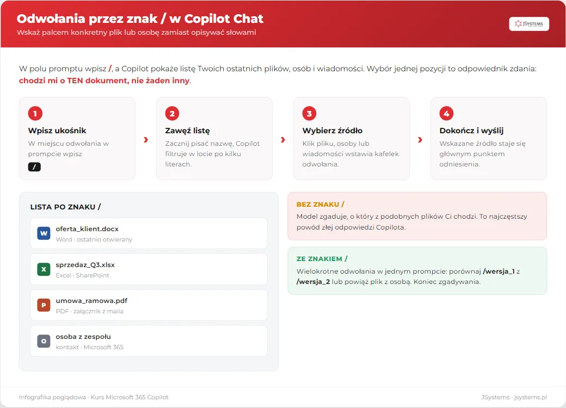566x408 pixels.
Task: Select the entry 'osoba z zespołu'
Action: [83, 337]
